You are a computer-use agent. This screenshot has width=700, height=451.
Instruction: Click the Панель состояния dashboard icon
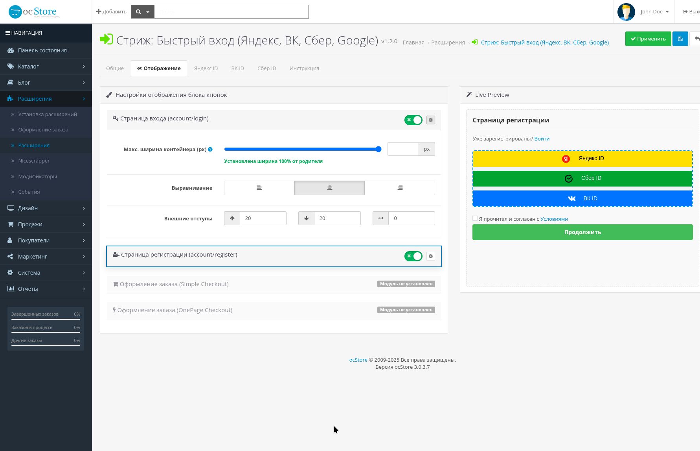point(11,50)
